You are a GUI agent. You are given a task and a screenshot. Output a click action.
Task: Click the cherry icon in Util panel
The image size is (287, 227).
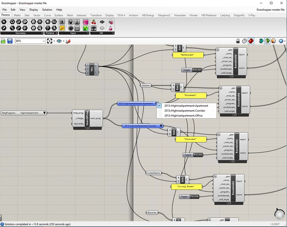[x=94, y=22]
